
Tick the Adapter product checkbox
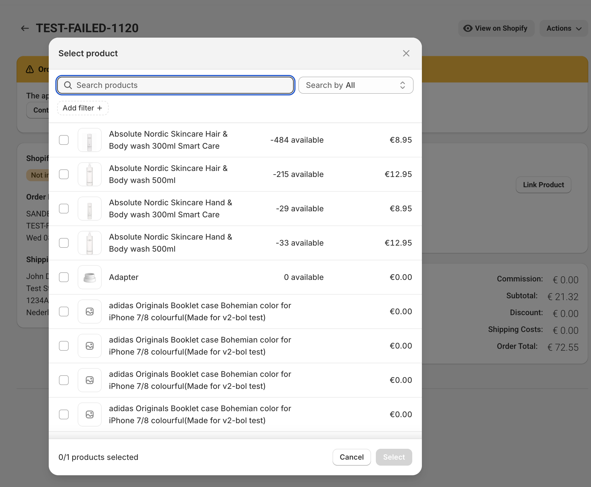tap(64, 277)
